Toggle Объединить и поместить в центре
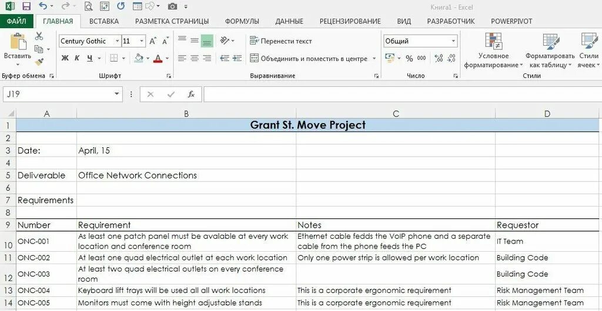Screen dimensions: 602x311 point(309,59)
